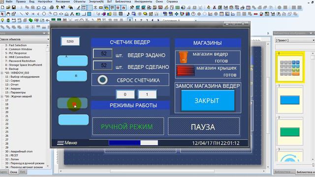The height and width of the screenshot is (177, 315).
Task: Select the Text 'A' tool
Action: point(72,14)
